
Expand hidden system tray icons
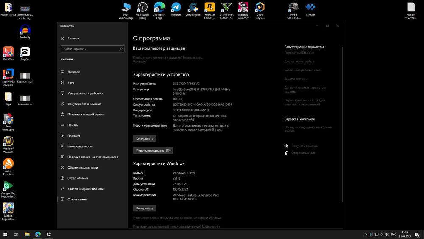366,234
